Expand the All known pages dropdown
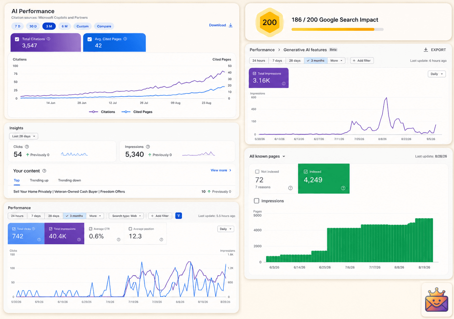 coord(267,156)
